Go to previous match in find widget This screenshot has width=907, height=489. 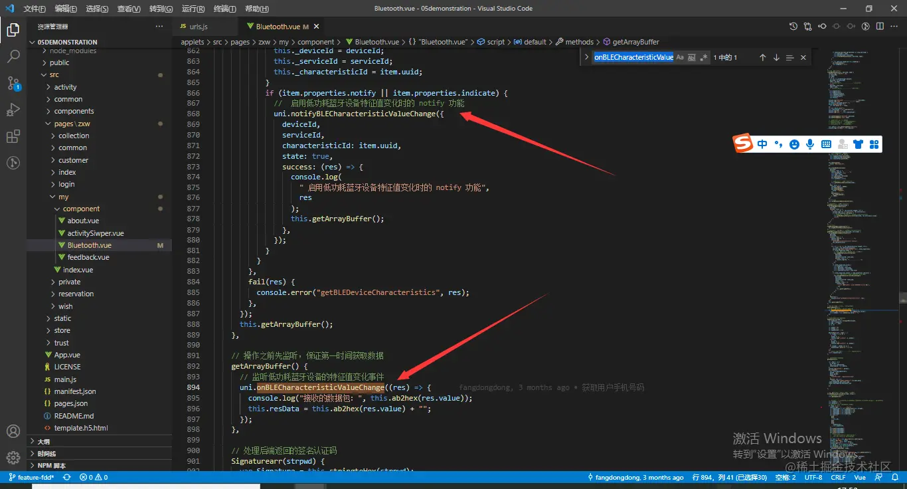[x=762, y=58]
